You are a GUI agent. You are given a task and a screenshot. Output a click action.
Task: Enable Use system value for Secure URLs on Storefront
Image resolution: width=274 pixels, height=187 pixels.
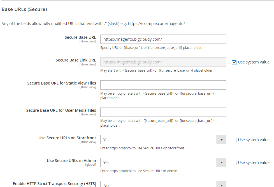(x=234, y=140)
